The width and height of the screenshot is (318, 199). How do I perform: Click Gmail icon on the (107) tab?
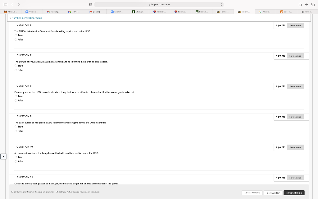pos(70,12)
